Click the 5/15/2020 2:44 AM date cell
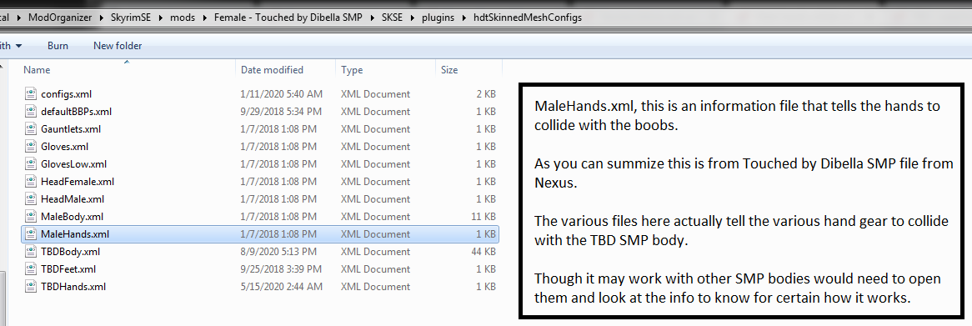 [281, 286]
